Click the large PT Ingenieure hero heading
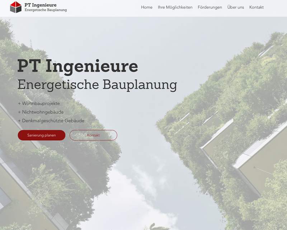Screen dimensions: 287x230 pyautogui.click(x=77, y=67)
